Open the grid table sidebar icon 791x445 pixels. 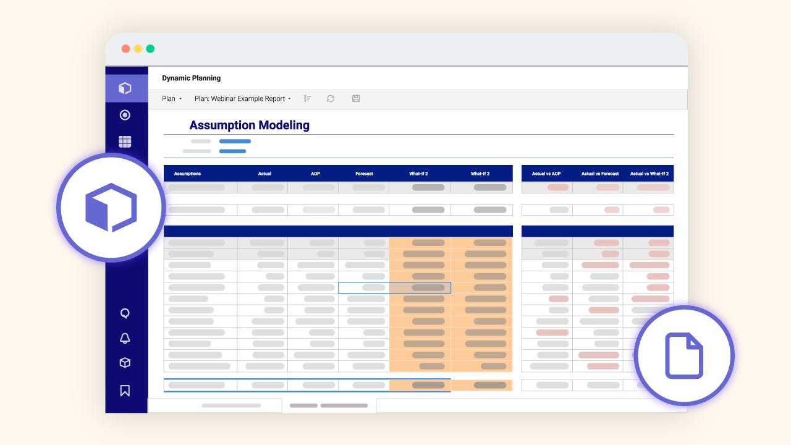pos(125,142)
